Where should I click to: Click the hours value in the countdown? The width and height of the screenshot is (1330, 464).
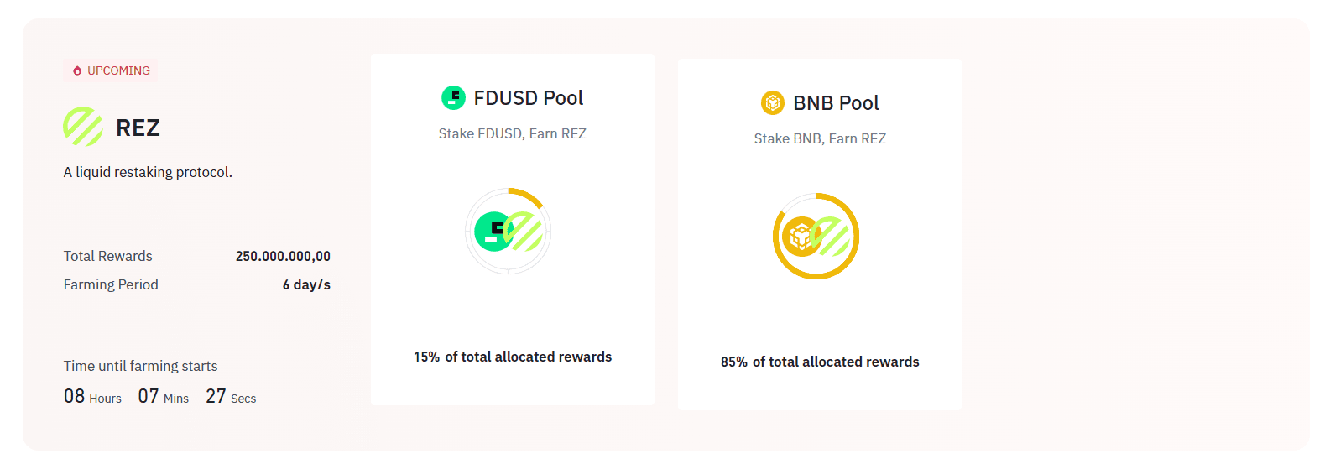75,396
